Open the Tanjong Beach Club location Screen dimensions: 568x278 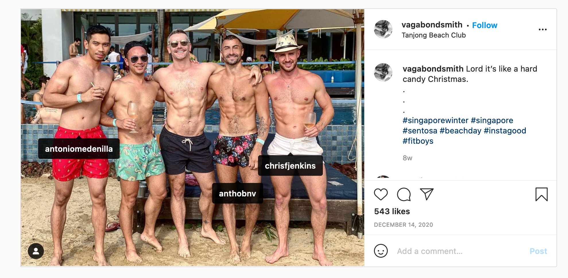tap(433, 35)
